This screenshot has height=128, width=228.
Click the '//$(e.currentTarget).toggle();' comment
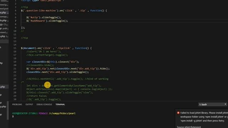pos(47,55)
